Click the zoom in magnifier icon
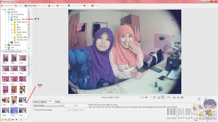This screenshot has height=122, width=218. pyautogui.click(x=174, y=97)
